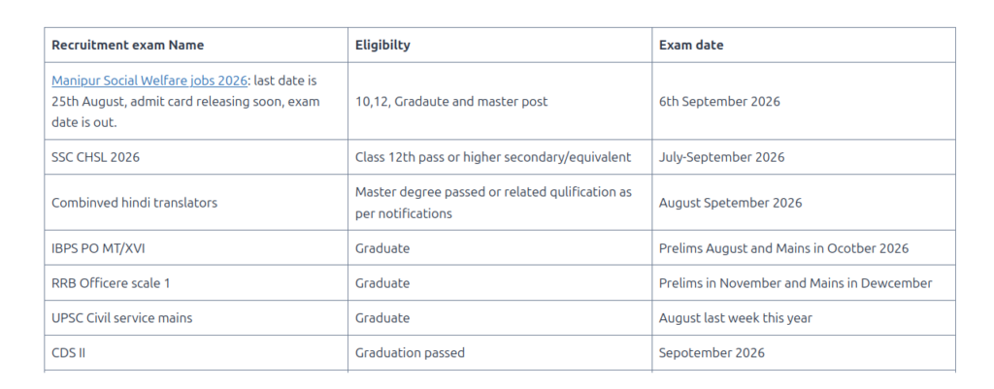Select the SSC CHSL 2026 cell
Viewport: 994px width, 389px height.
coord(196,157)
